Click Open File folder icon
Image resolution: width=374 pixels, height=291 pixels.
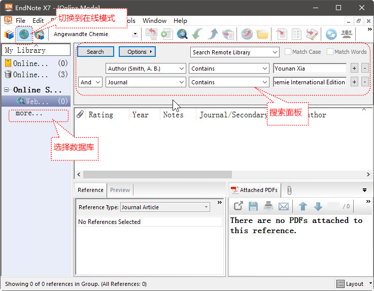click(x=262, y=34)
